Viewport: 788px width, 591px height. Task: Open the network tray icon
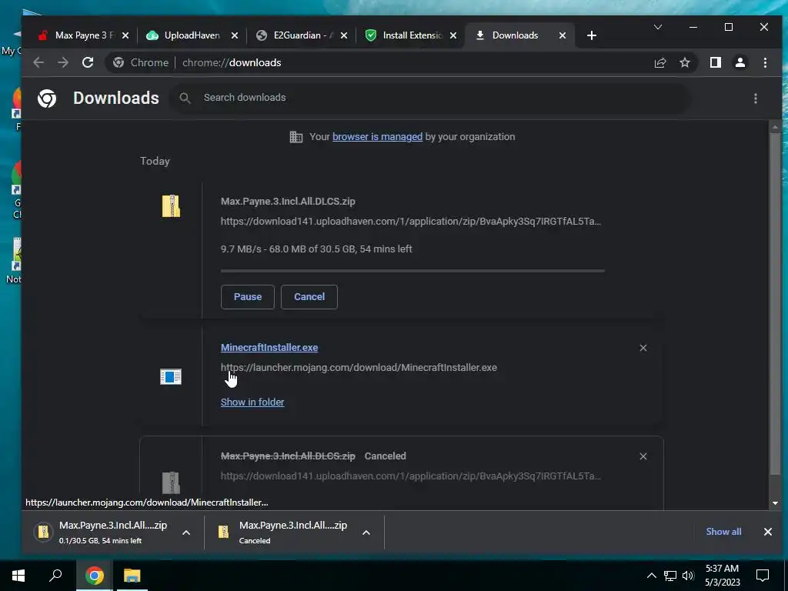pyautogui.click(x=670, y=576)
